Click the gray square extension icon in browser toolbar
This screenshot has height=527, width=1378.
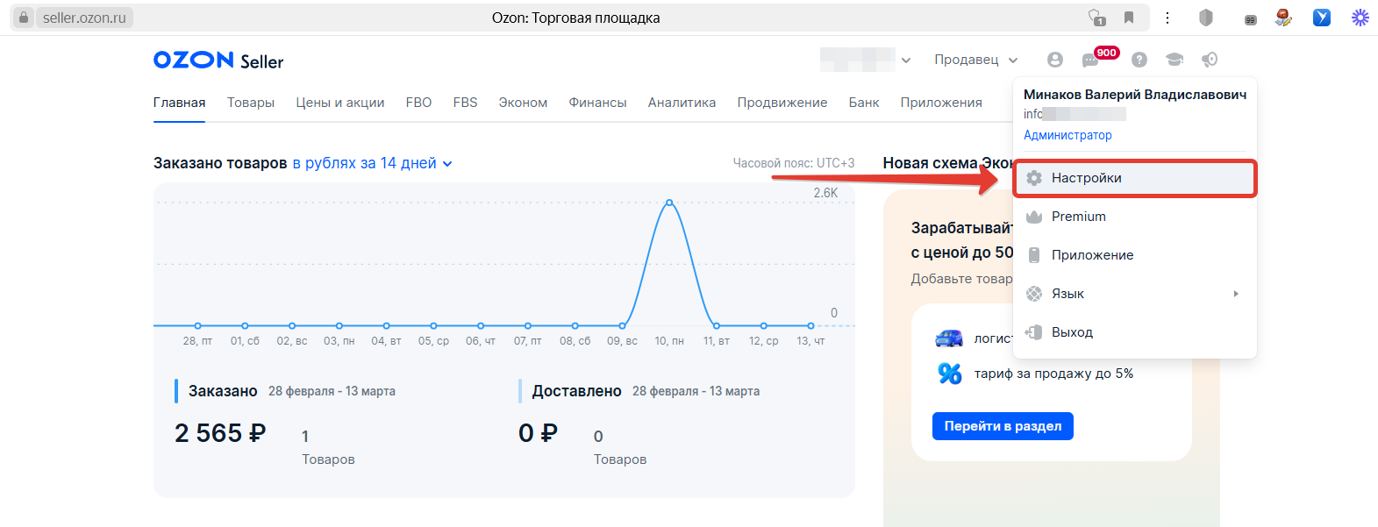point(1251,19)
